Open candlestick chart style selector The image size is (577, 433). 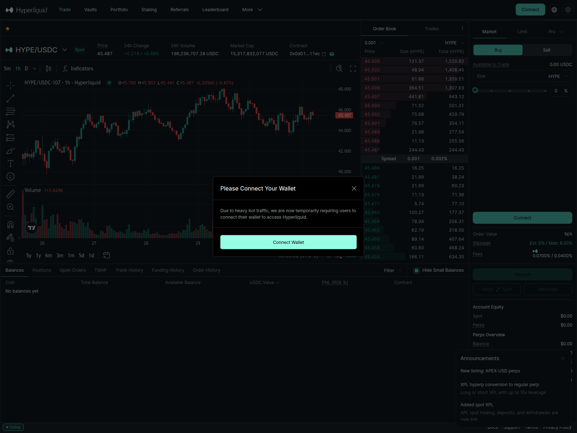click(x=48, y=69)
